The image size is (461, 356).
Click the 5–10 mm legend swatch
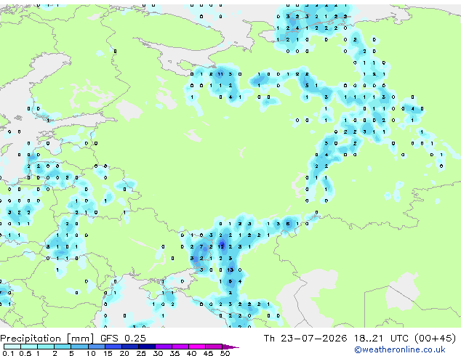coord(79,347)
